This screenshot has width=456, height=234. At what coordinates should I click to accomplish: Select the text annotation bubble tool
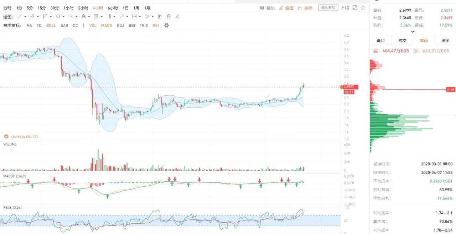(147, 16)
